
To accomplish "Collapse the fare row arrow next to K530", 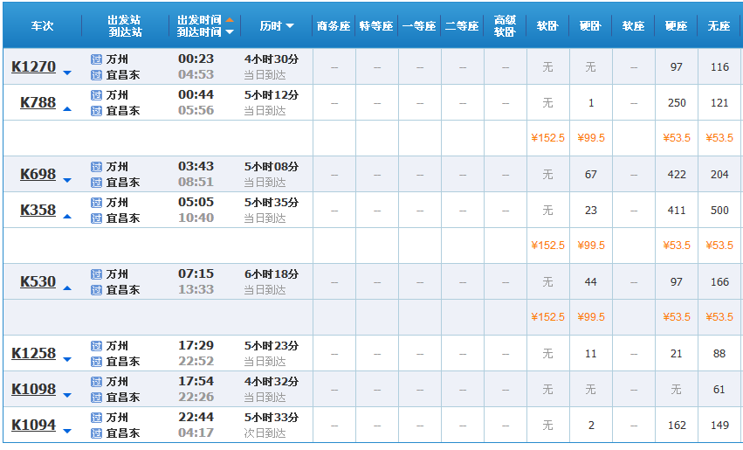I will click(67, 287).
